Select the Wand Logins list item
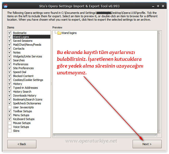Viewport: 169px width, 154px height. coord(31,37)
